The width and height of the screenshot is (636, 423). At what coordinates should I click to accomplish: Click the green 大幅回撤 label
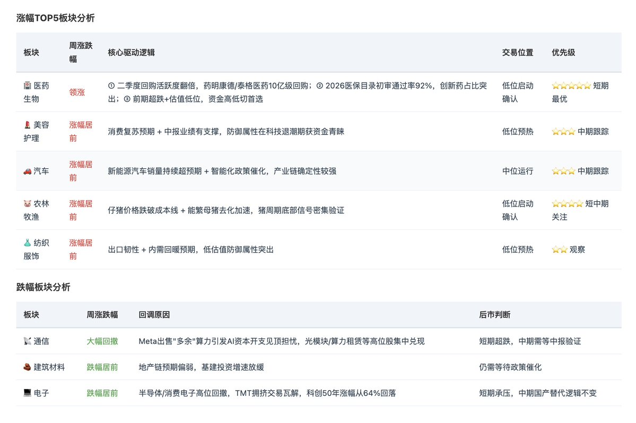tap(102, 341)
